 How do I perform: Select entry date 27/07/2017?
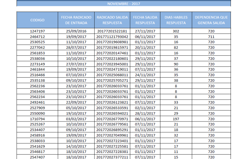[76, 64]
